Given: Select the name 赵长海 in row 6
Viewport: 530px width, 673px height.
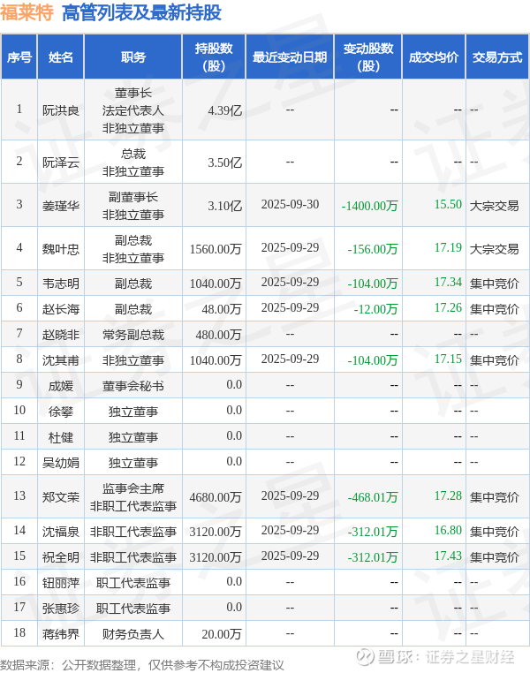Looking at the screenshot, I should (61, 309).
